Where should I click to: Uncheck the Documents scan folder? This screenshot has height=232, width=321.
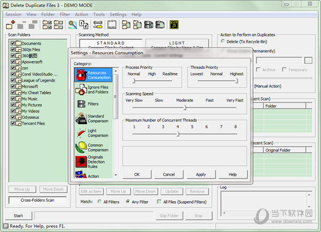13,43
